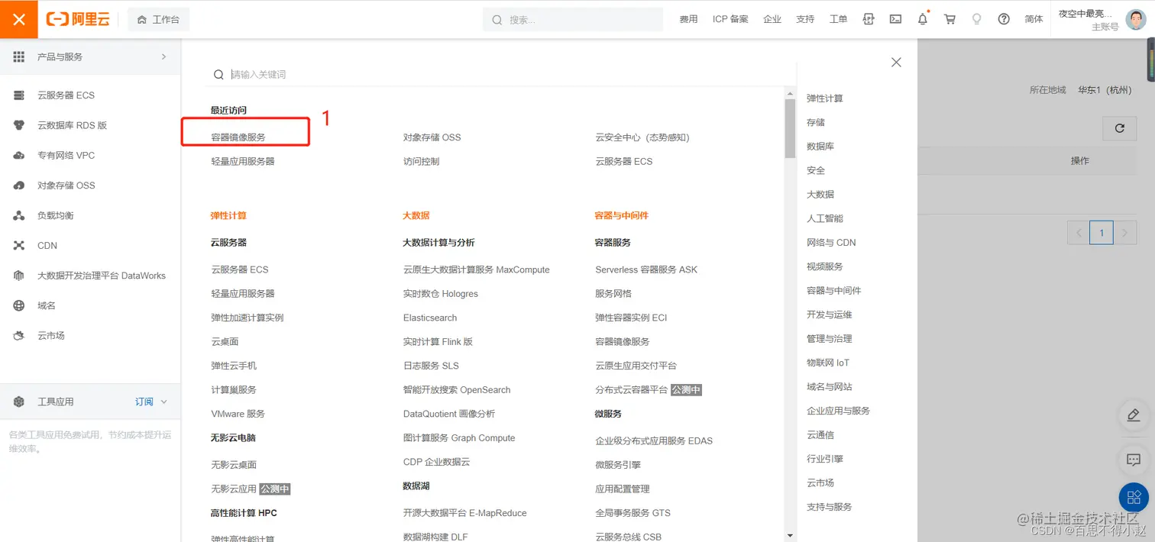The image size is (1155, 542).
Task: Open the shopping cart icon
Action: 950,18
